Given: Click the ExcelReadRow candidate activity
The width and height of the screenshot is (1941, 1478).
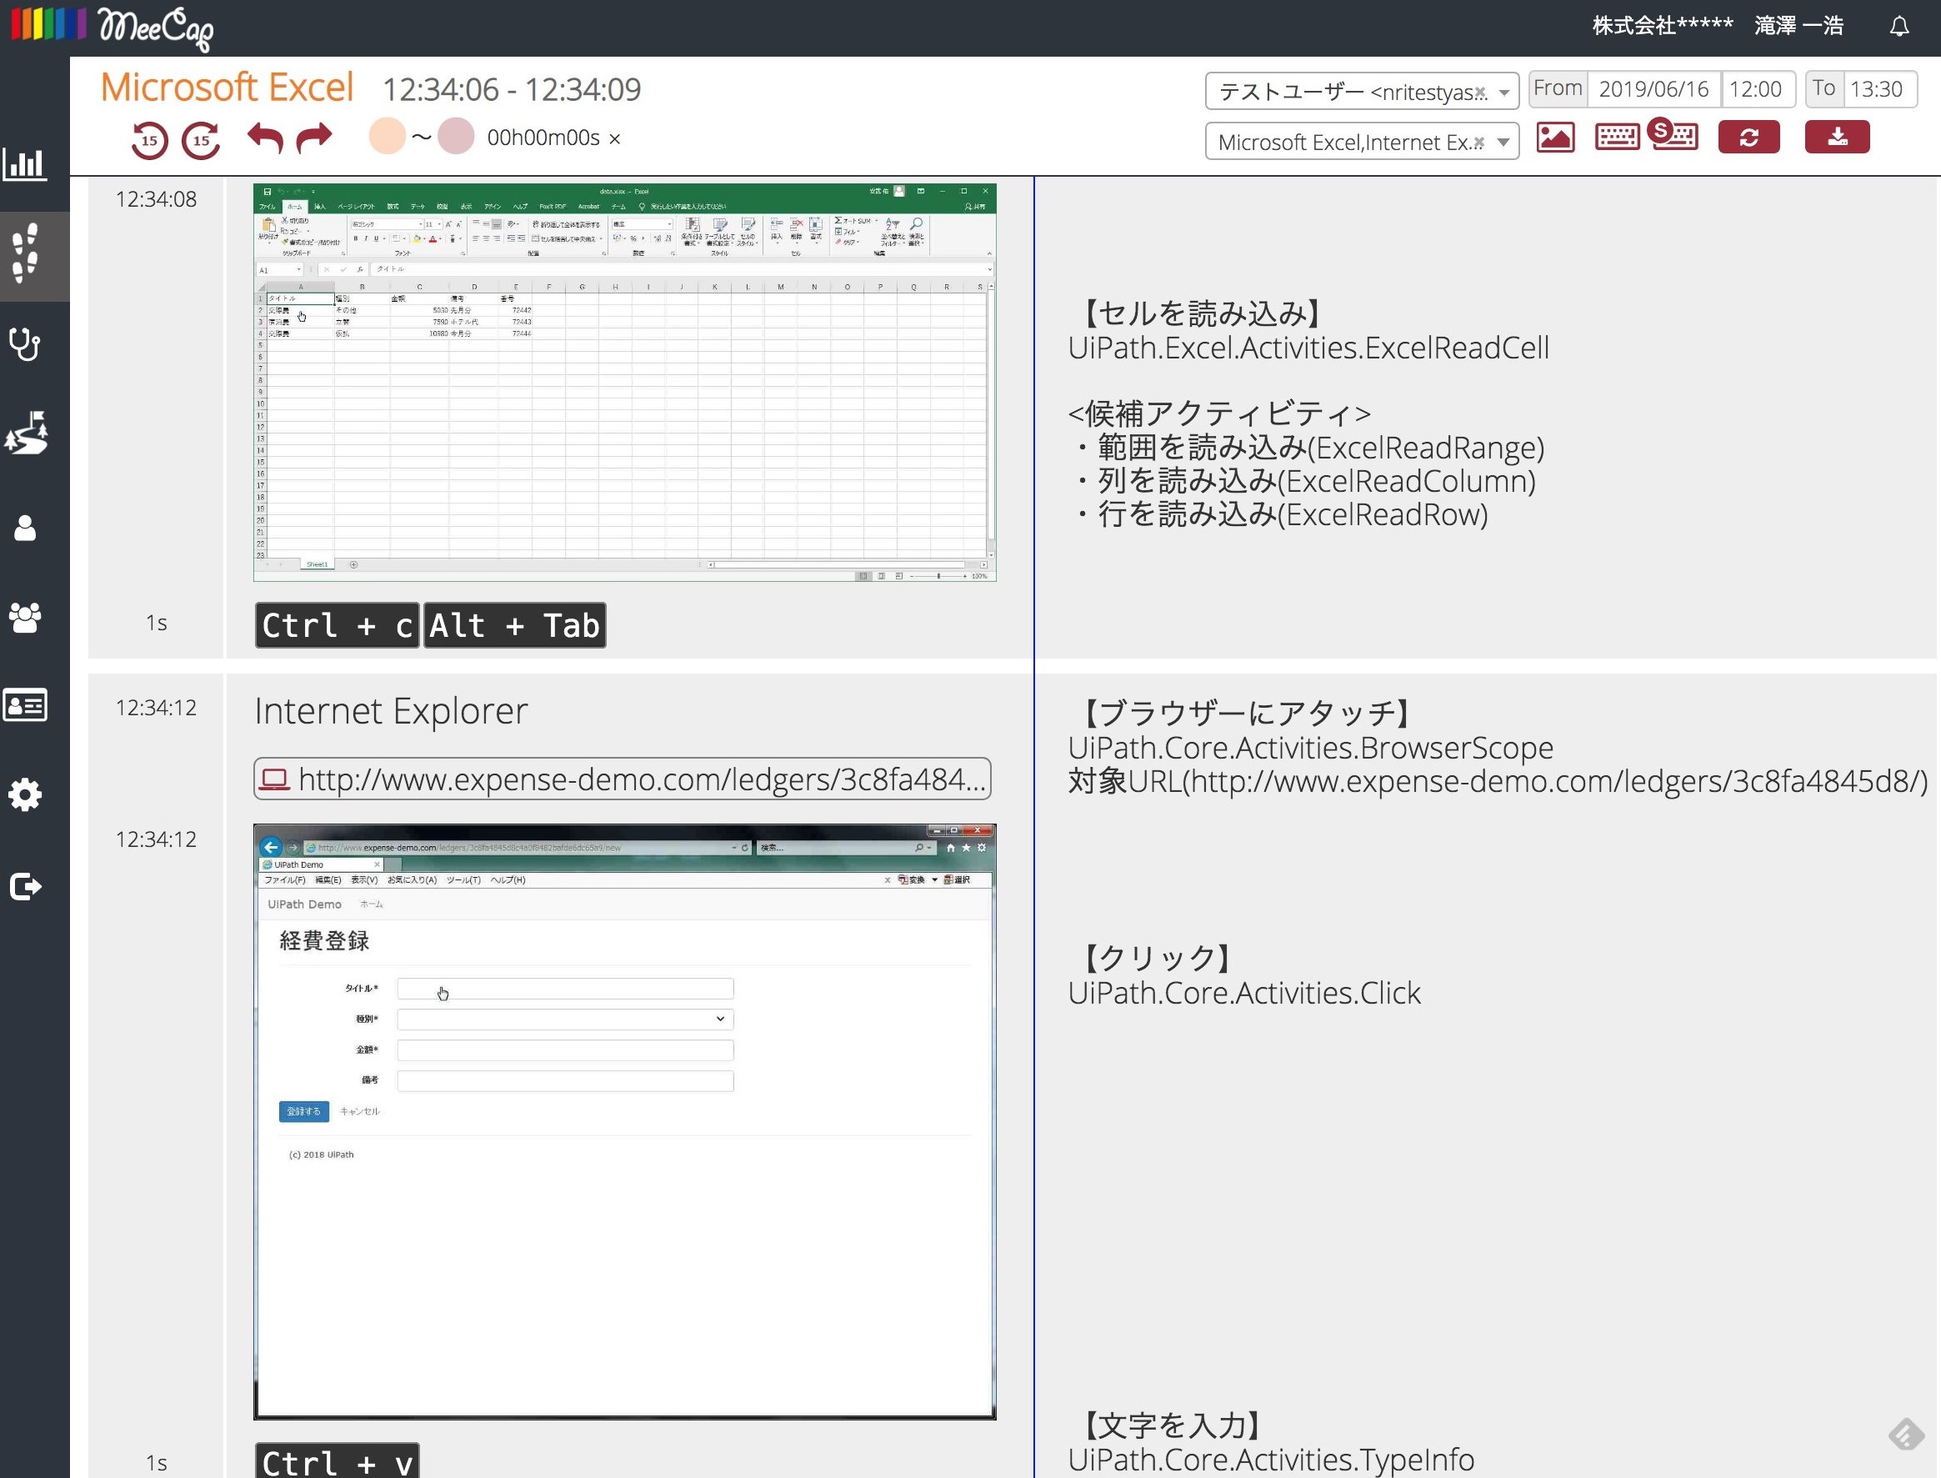Looking at the screenshot, I should pos(1283,514).
